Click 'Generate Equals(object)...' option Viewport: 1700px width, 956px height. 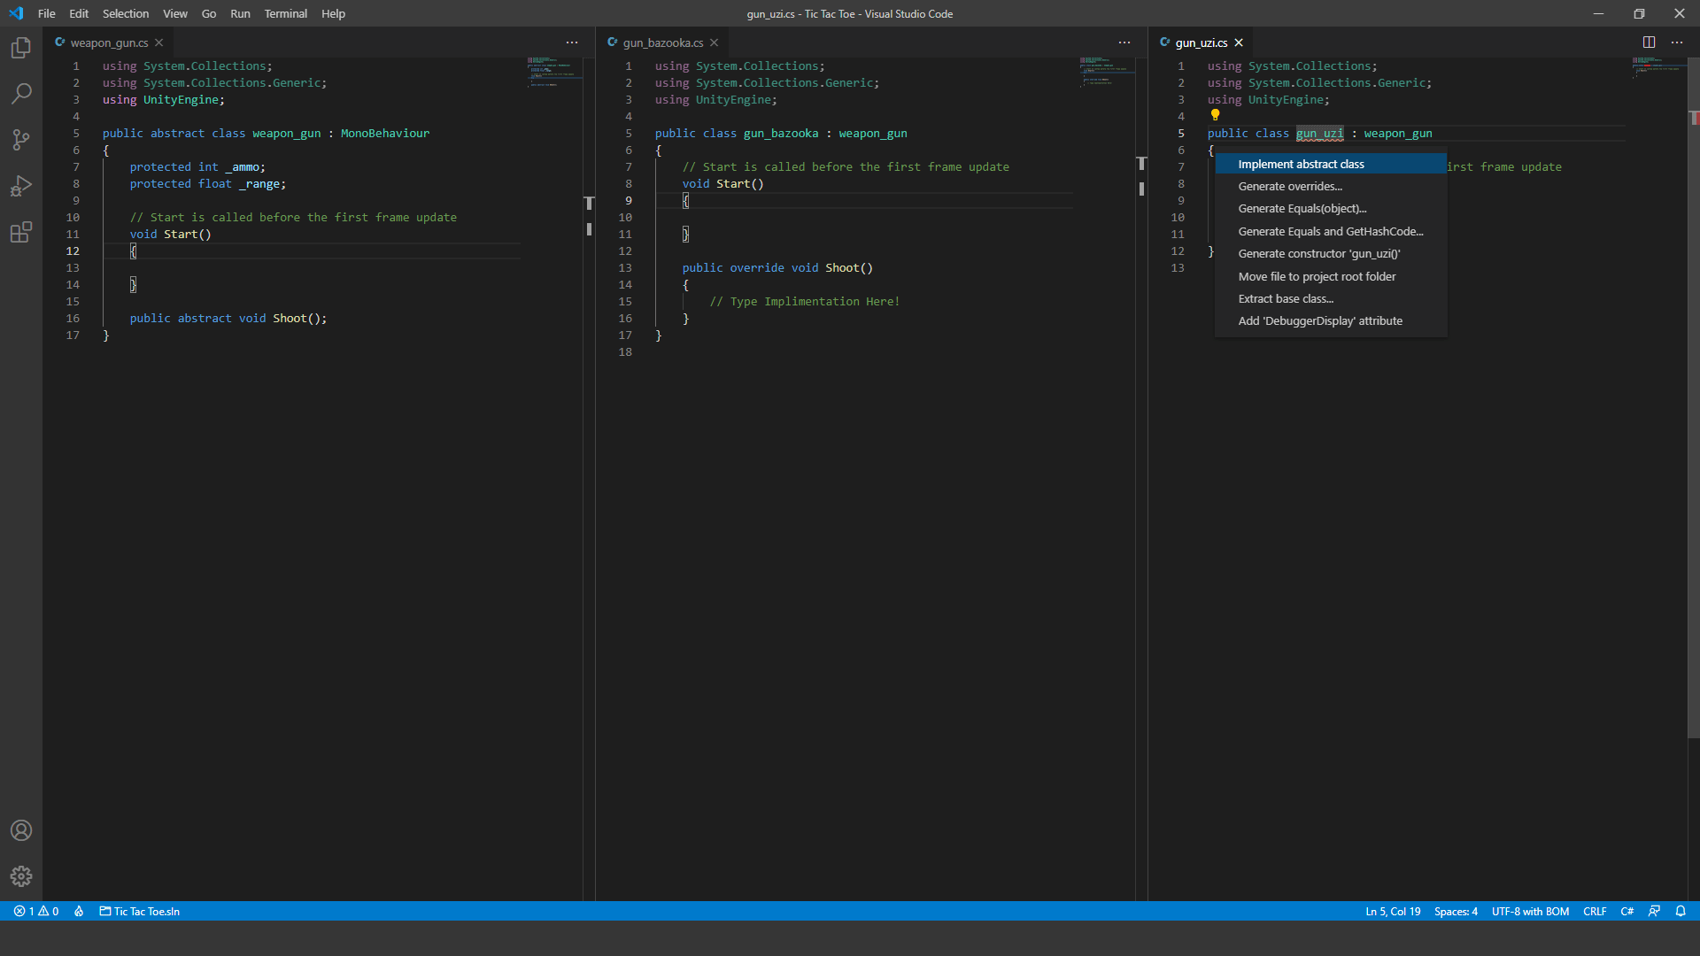click(1302, 208)
